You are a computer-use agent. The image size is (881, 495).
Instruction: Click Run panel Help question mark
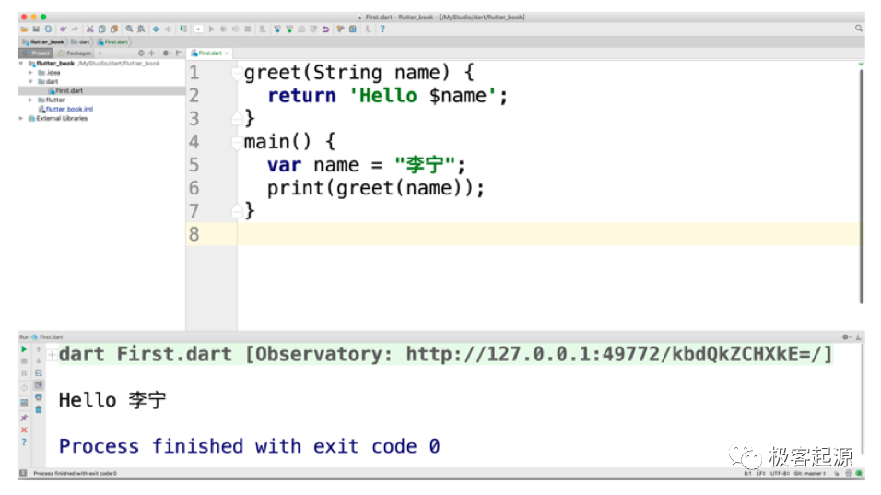point(24,442)
